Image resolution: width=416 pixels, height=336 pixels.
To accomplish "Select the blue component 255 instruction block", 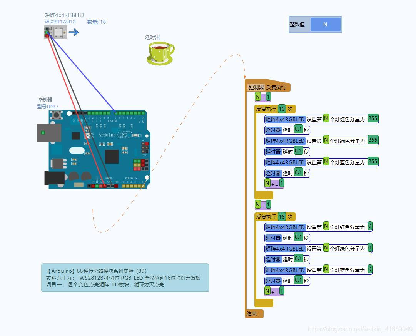I will point(322,162).
